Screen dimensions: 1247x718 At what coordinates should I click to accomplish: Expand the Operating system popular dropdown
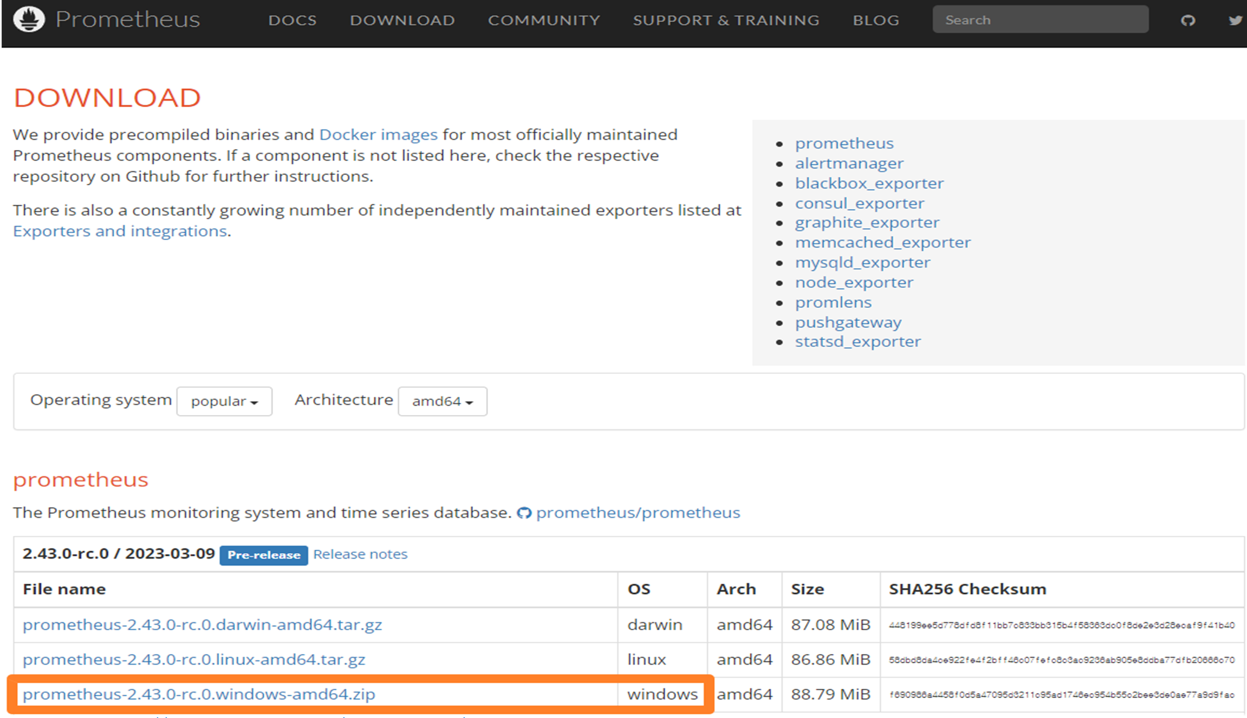[x=224, y=402]
